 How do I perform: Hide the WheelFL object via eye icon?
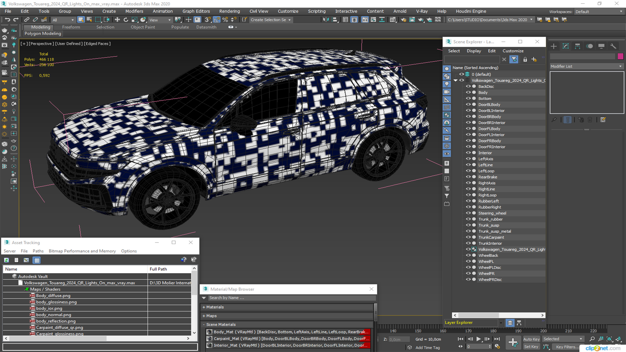468,261
